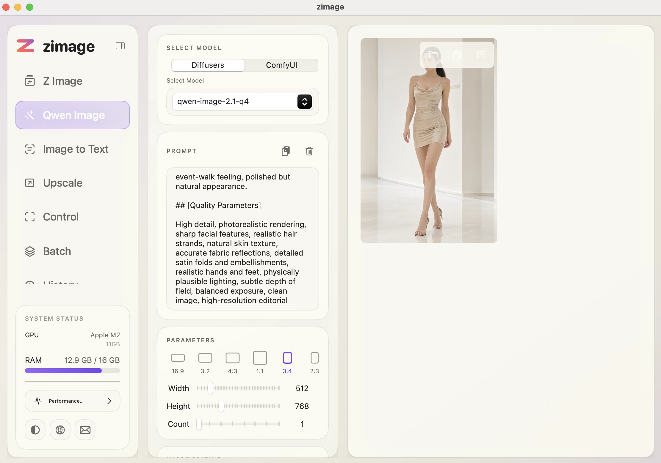Click the 768 height value
This screenshot has width=661, height=463.
pyautogui.click(x=302, y=406)
